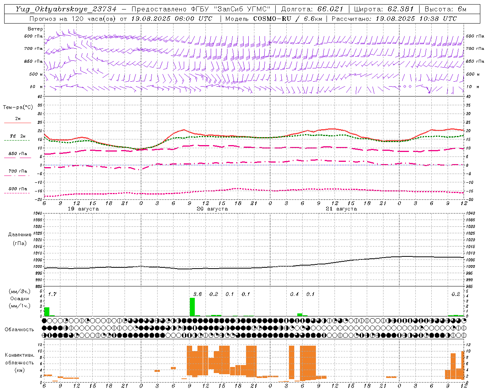486x389 pixels.
Task: Click the 1.7 precipitation value
Action: click(52, 294)
